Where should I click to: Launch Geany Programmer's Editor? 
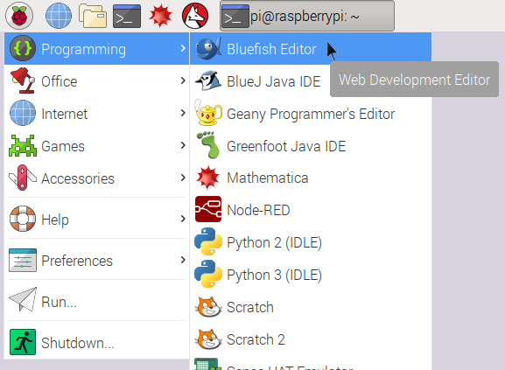click(x=311, y=113)
